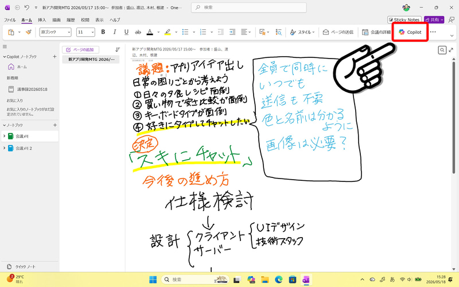The height and width of the screenshot is (287, 459).
Task: Toggle bold formatting
Action: point(103,32)
